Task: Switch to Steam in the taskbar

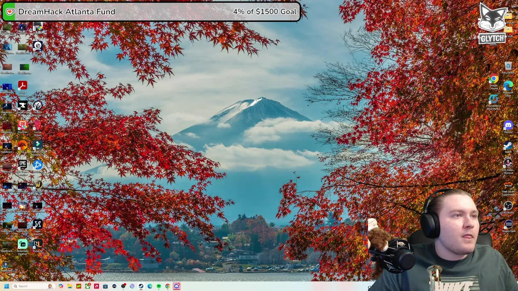Action: (141, 286)
